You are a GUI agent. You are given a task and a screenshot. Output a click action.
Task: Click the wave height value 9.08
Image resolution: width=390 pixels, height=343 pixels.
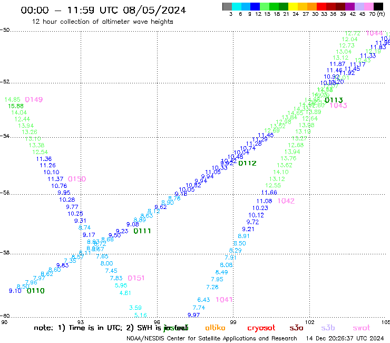click(x=133, y=224)
